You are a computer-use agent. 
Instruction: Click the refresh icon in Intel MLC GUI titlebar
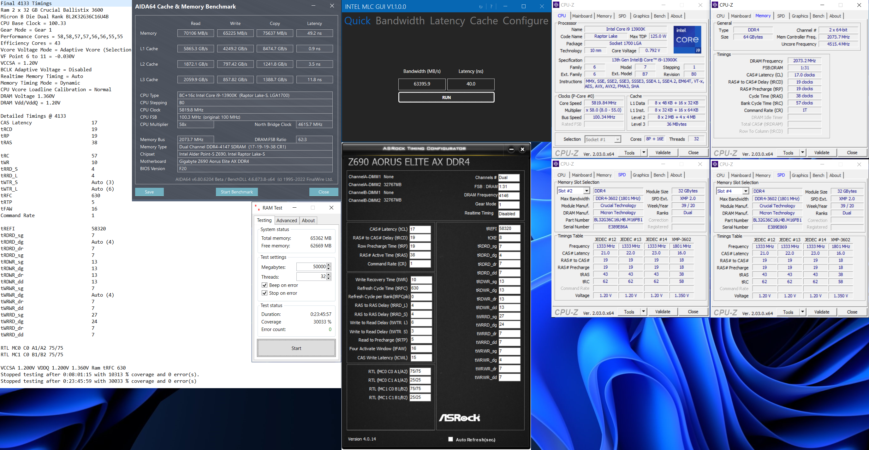pyautogui.click(x=481, y=6)
